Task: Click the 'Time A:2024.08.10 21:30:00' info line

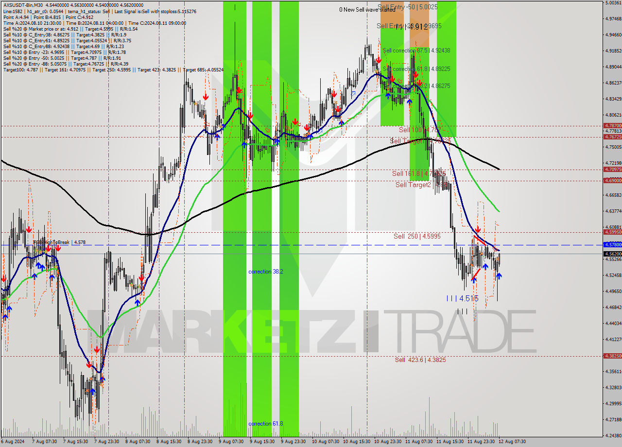Action: (x=94, y=23)
